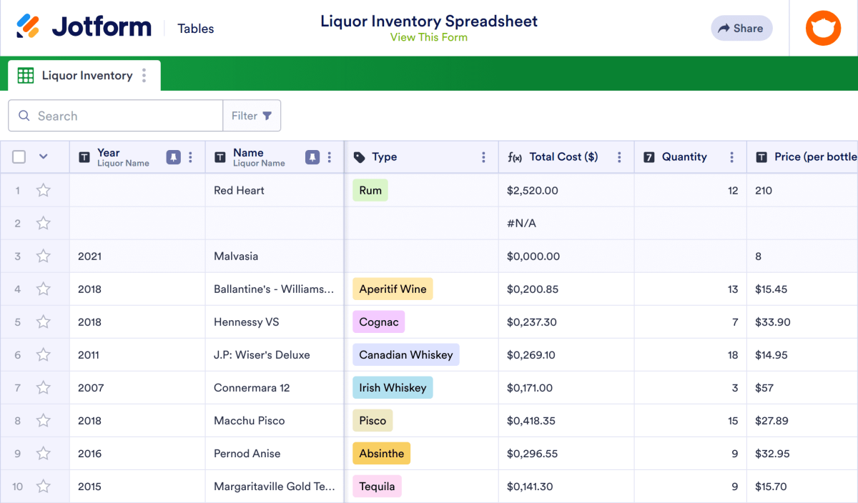This screenshot has width=858, height=503.
Task: Click the magnifier icon in the search bar
Action: [x=24, y=115]
